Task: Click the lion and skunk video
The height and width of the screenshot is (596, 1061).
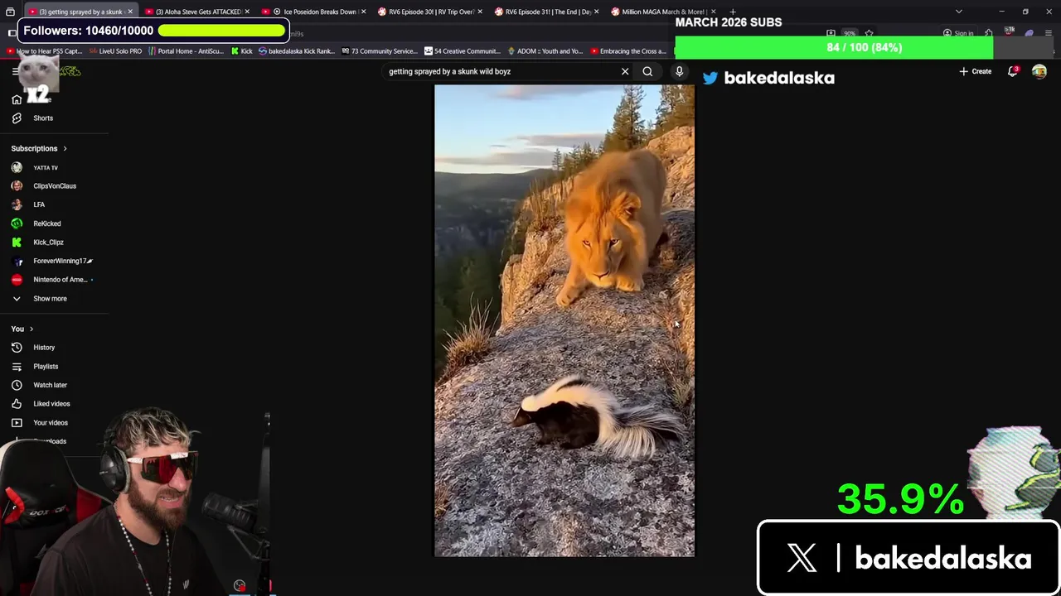Action: click(x=564, y=320)
